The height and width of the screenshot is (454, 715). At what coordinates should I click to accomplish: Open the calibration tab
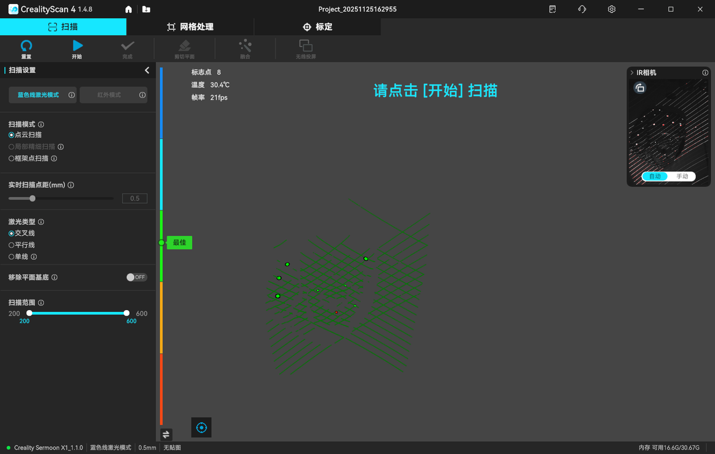click(x=317, y=27)
